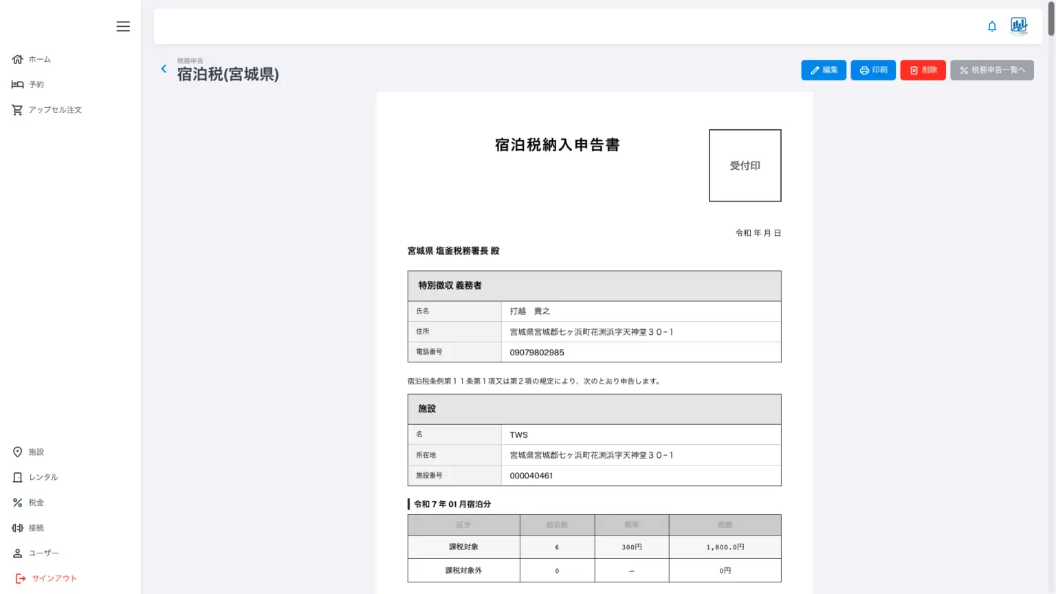This screenshot has height=594, width=1056.
Task: Return to 税務申告一覧へ list
Action: (x=991, y=70)
